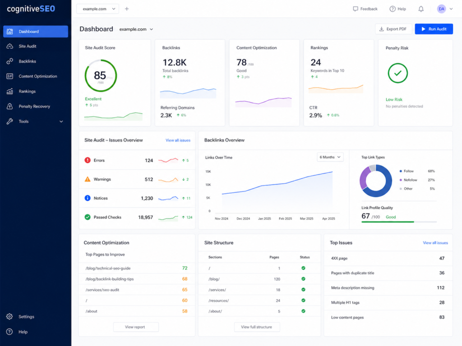Click View all issues link in Site Audit
This screenshot has height=346, width=462.
(x=178, y=141)
